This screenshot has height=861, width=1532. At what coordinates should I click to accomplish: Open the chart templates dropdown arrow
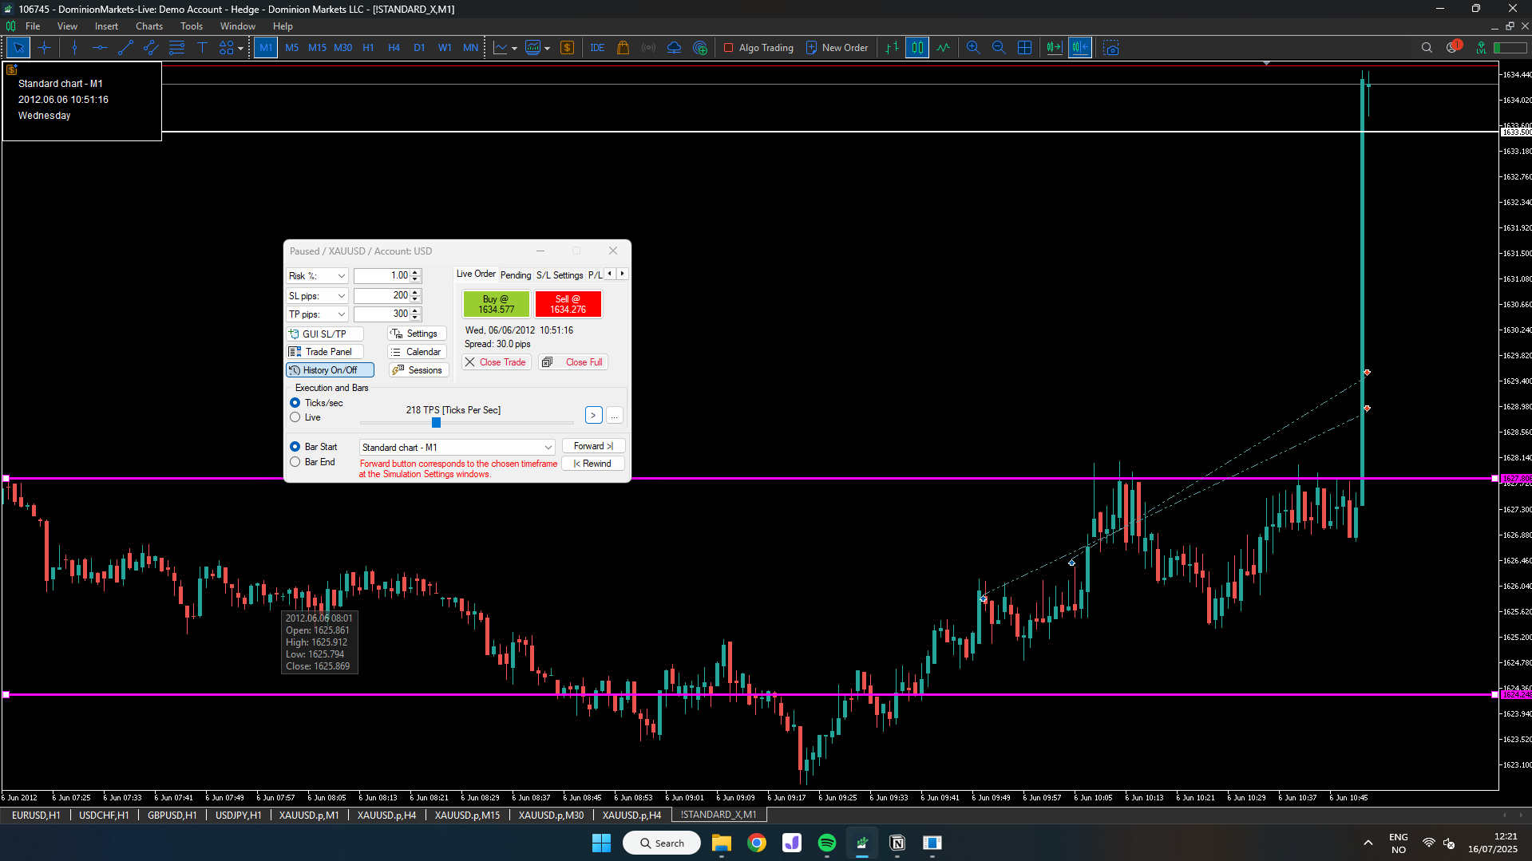click(547, 49)
